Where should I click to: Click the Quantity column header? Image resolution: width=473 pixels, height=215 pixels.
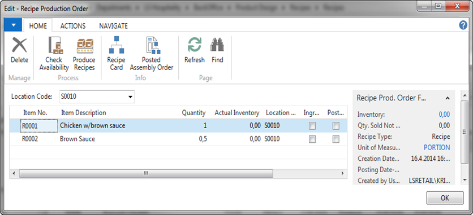tap(193, 113)
